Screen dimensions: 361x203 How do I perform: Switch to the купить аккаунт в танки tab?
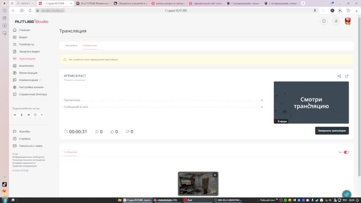pyautogui.click(x=168, y=3)
